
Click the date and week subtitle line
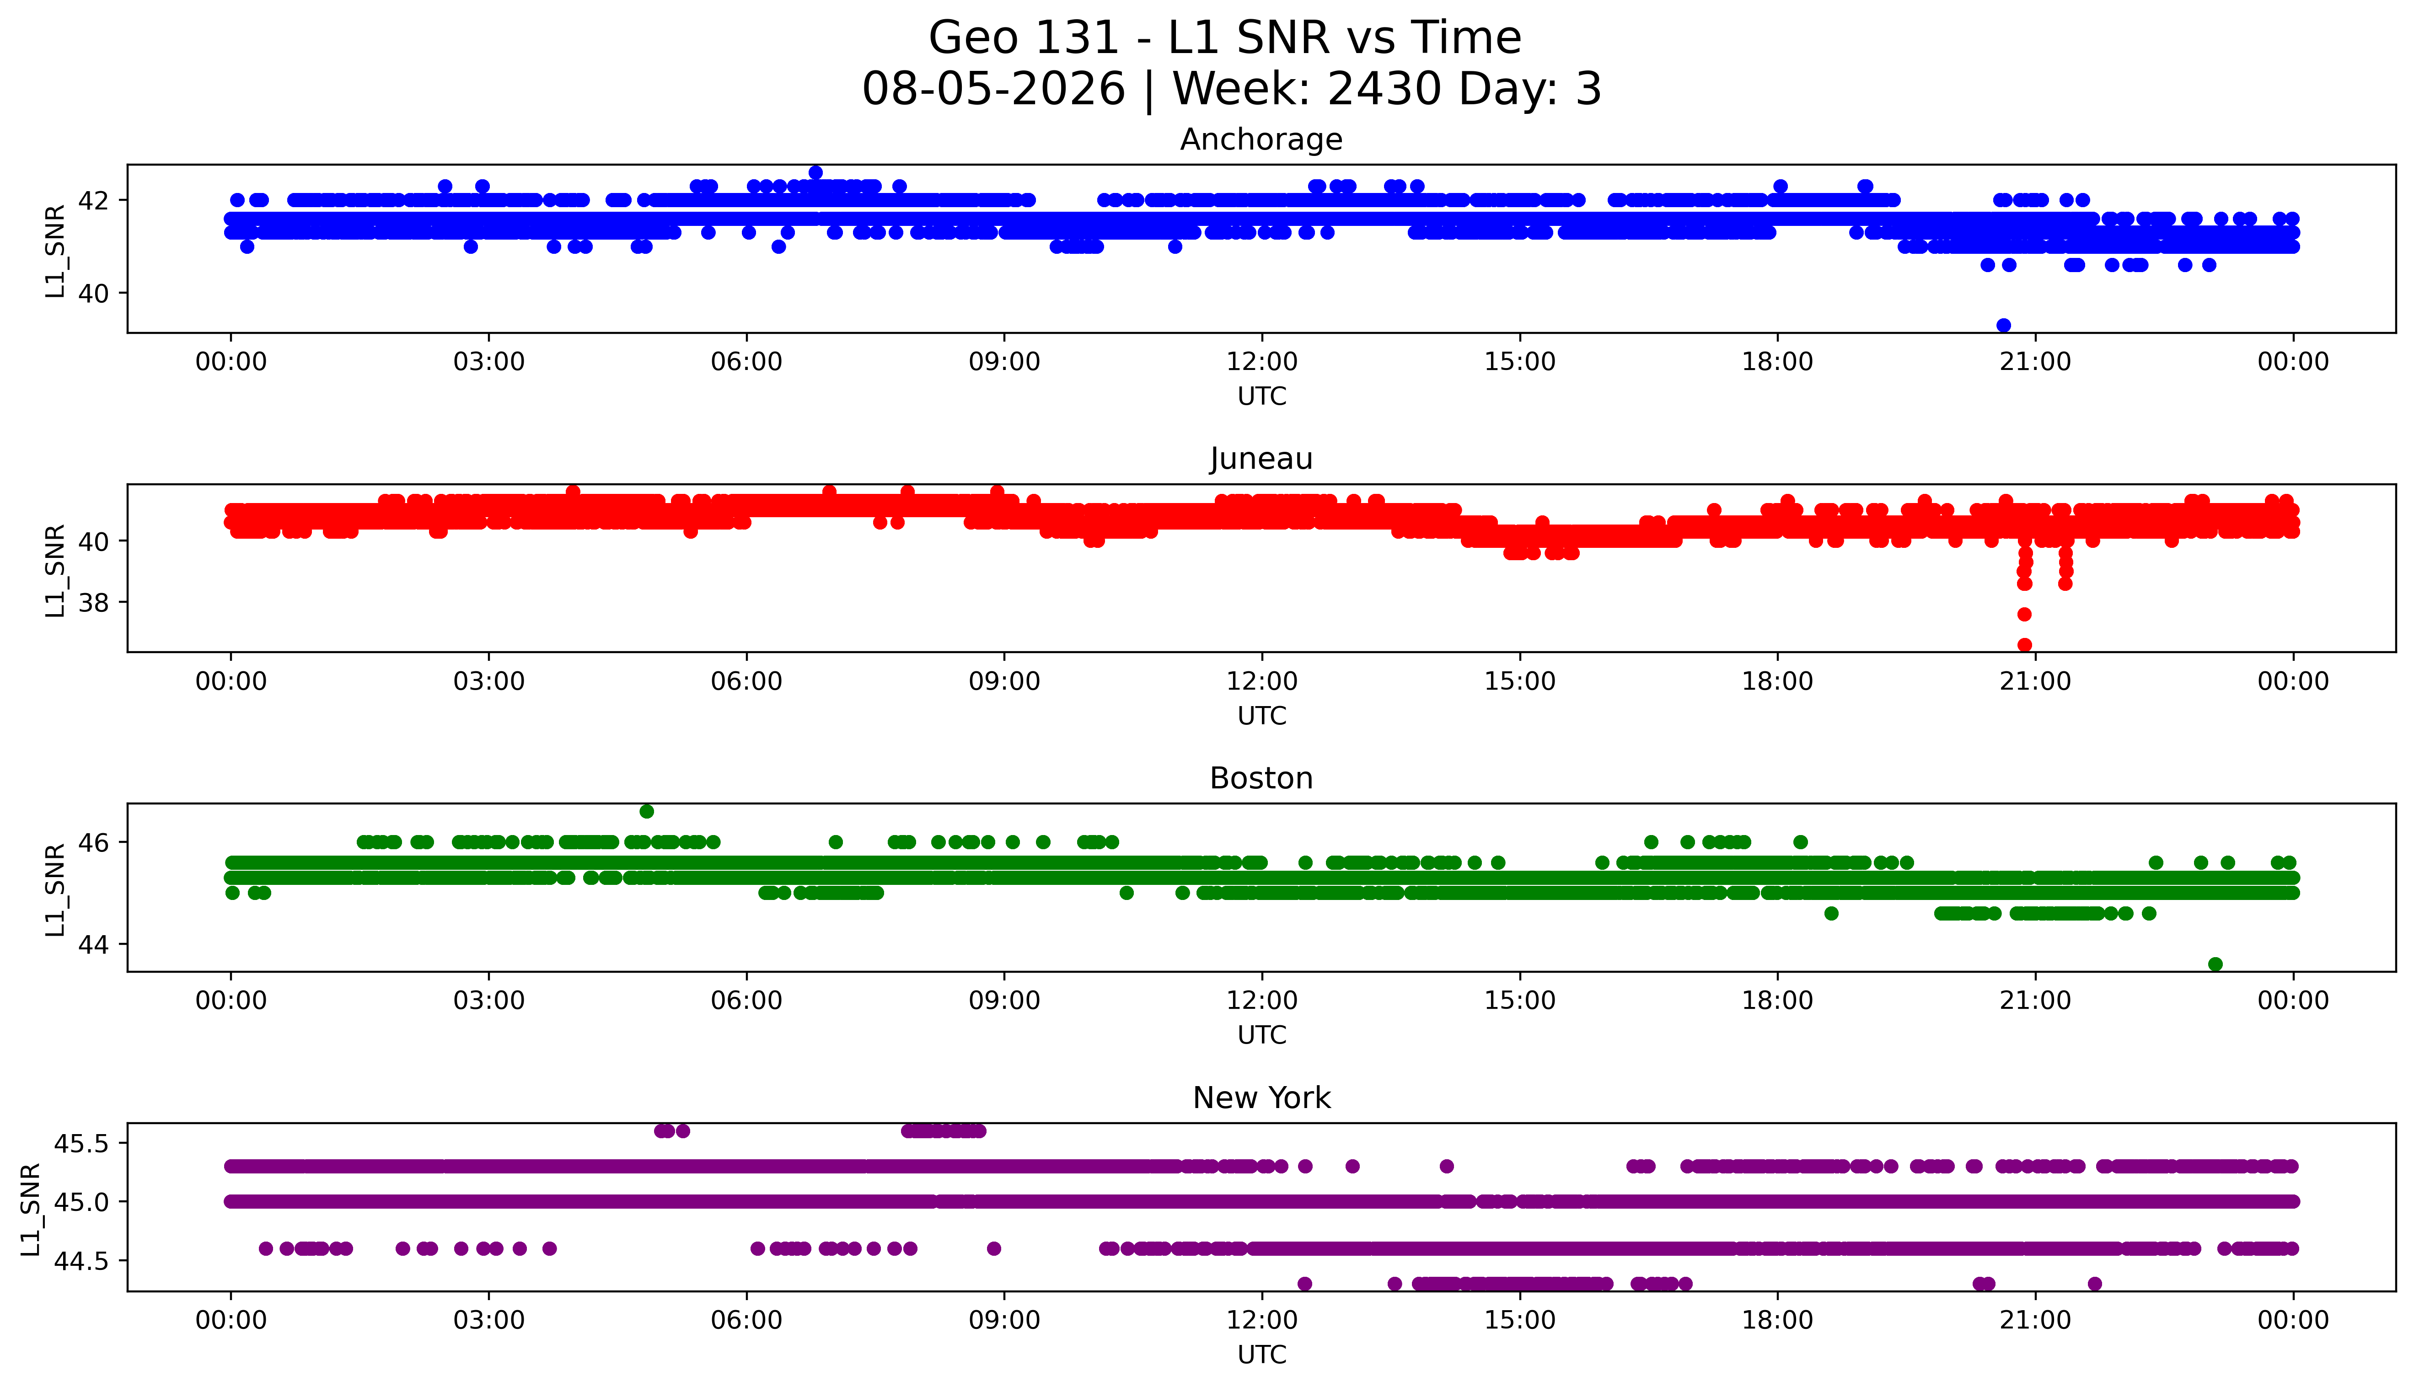(x=1232, y=90)
